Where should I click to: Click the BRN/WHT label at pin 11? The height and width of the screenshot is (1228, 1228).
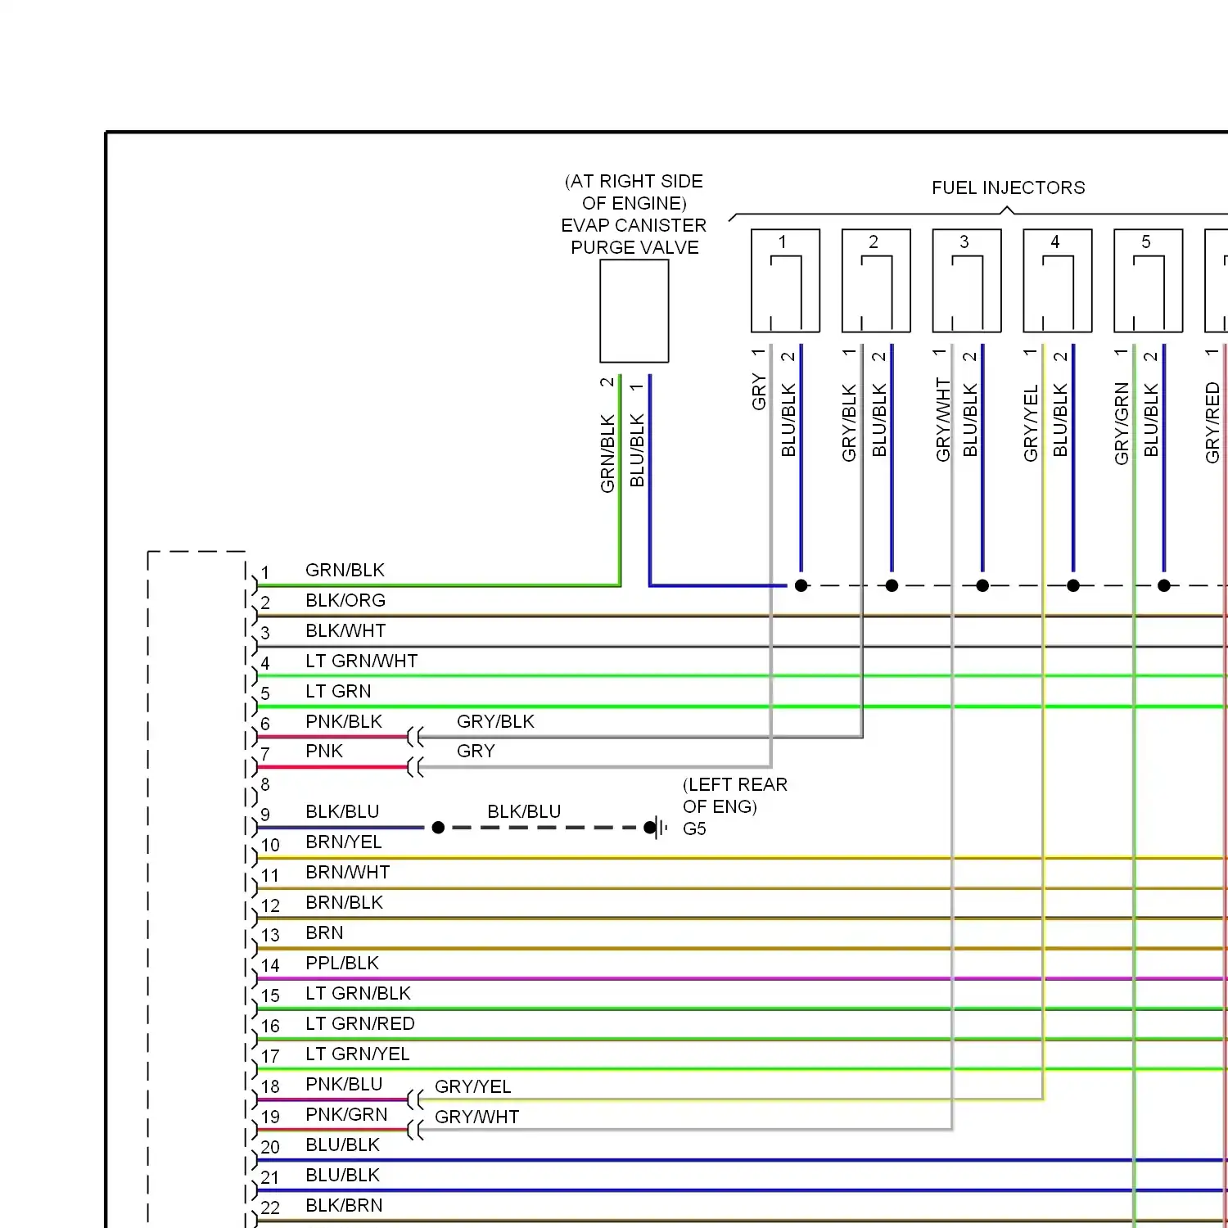pyautogui.click(x=348, y=872)
